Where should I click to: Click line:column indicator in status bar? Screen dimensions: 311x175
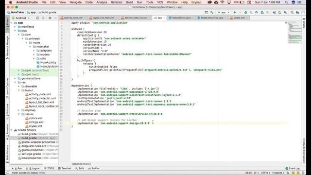tap(248, 173)
